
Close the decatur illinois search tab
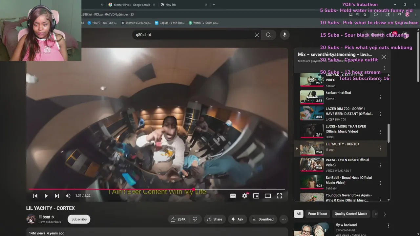[x=154, y=5]
